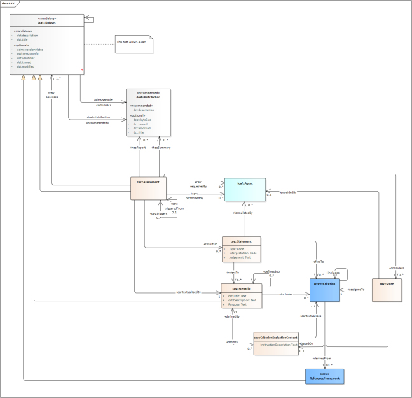The height and width of the screenshot is (398, 412).
Task: Click the +definedBy association label
Action: tap(232, 316)
